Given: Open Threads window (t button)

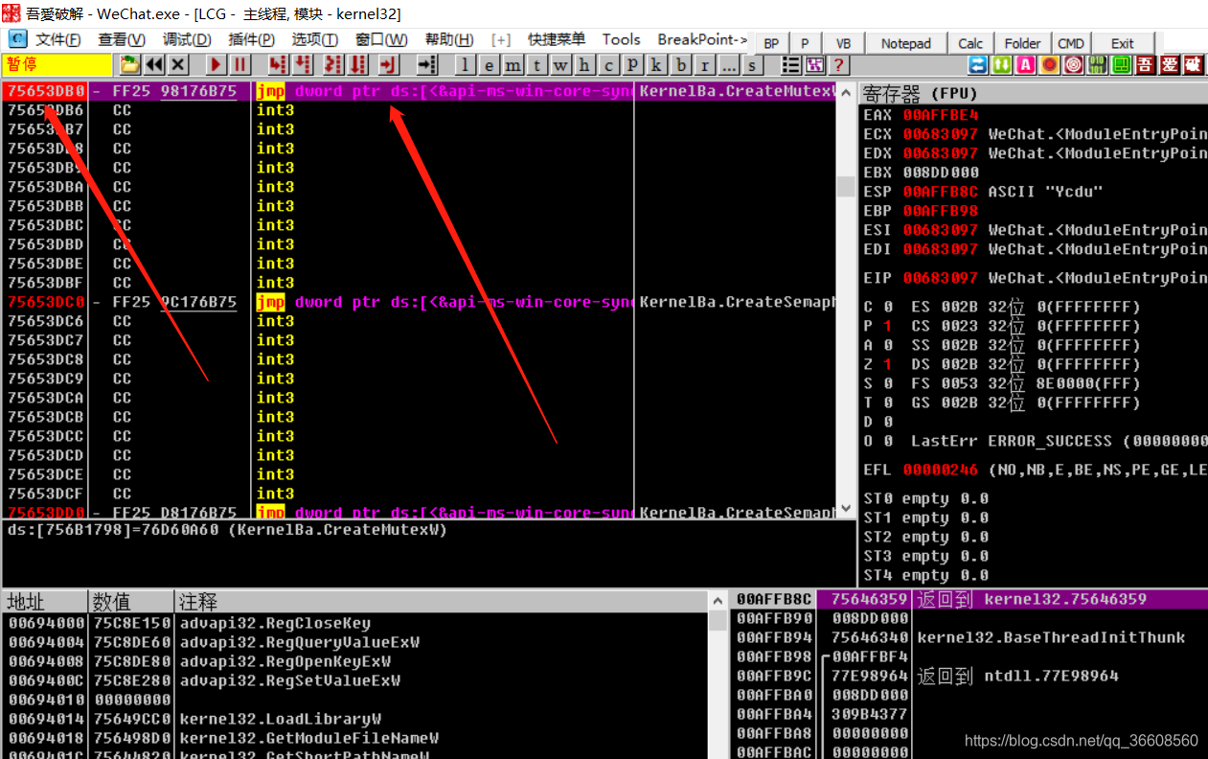Looking at the screenshot, I should (x=537, y=65).
